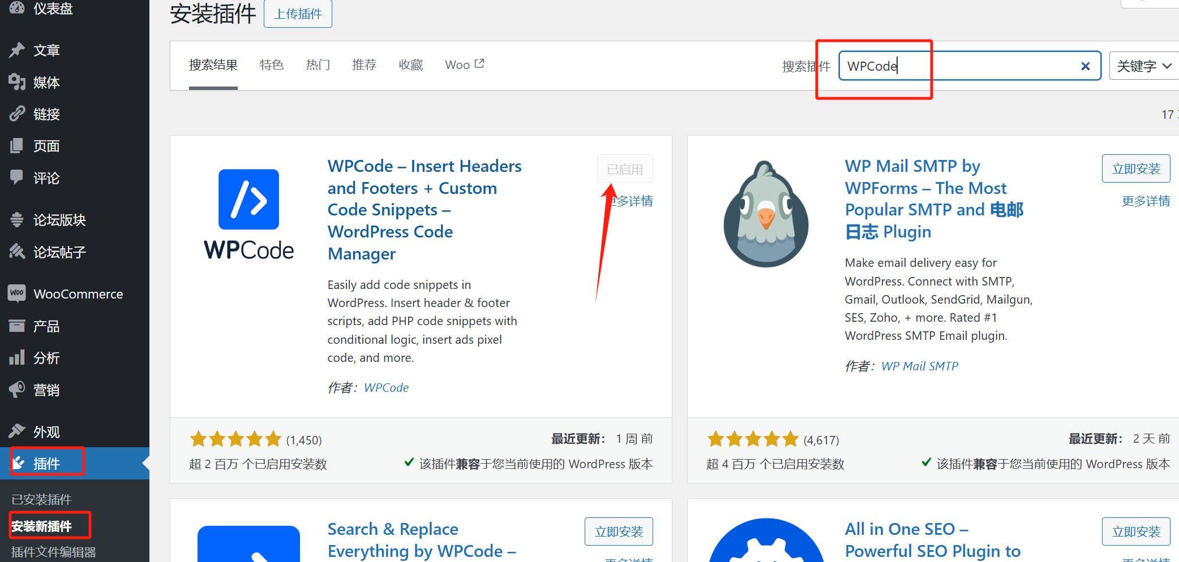Click the megaphone icon beside 营销
This screenshot has height=562, width=1179.
point(17,390)
